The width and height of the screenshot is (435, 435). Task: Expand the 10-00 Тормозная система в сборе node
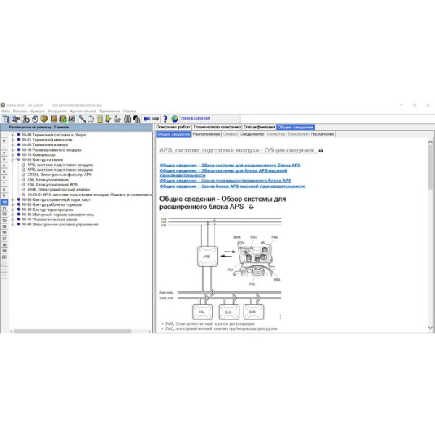click(x=12, y=135)
